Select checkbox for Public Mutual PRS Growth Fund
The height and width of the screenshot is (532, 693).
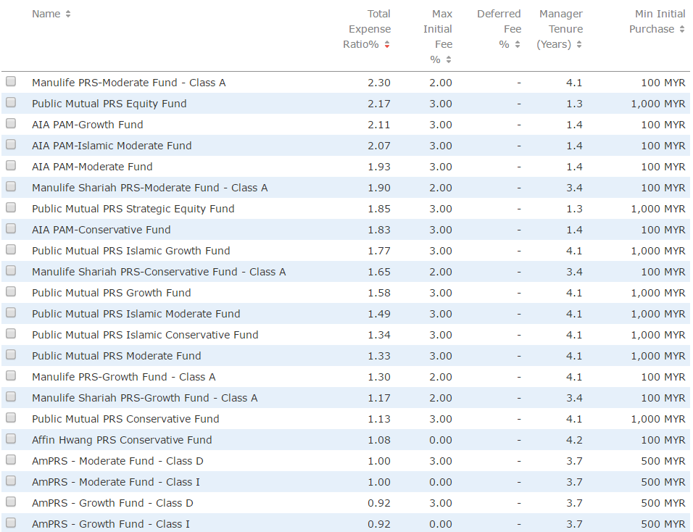[x=11, y=291]
